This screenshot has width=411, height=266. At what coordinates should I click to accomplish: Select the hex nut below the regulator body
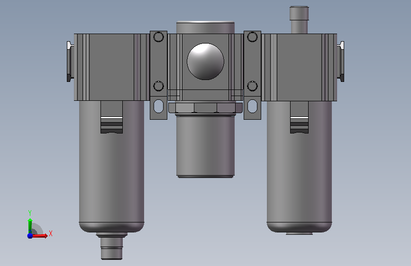pyautogui.click(x=206, y=108)
